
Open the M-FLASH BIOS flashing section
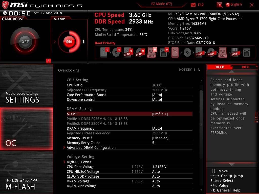(x=26, y=172)
